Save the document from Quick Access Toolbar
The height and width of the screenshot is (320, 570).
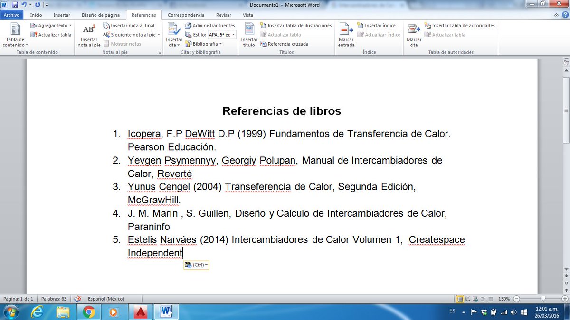[15, 4]
